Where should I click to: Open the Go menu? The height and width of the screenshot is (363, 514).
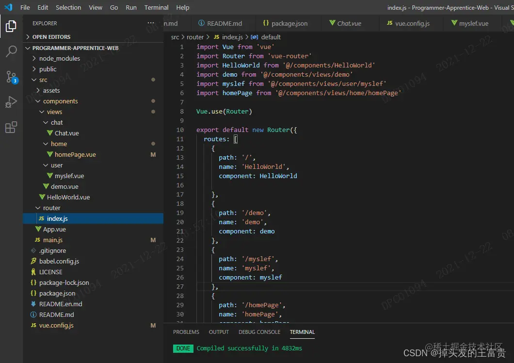(114, 7)
